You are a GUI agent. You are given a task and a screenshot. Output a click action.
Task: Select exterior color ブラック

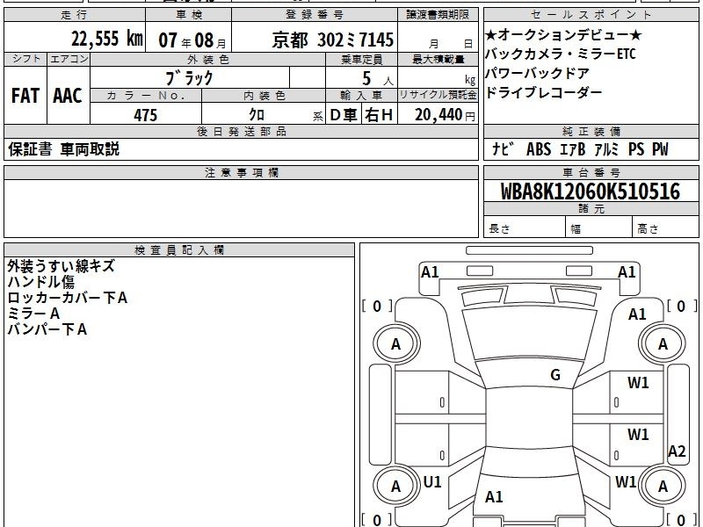(190, 78)
